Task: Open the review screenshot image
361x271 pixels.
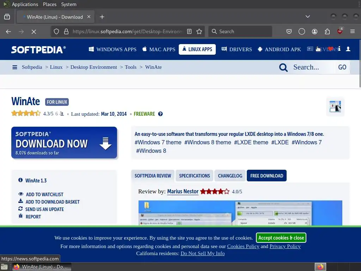Action: [240, 213]
